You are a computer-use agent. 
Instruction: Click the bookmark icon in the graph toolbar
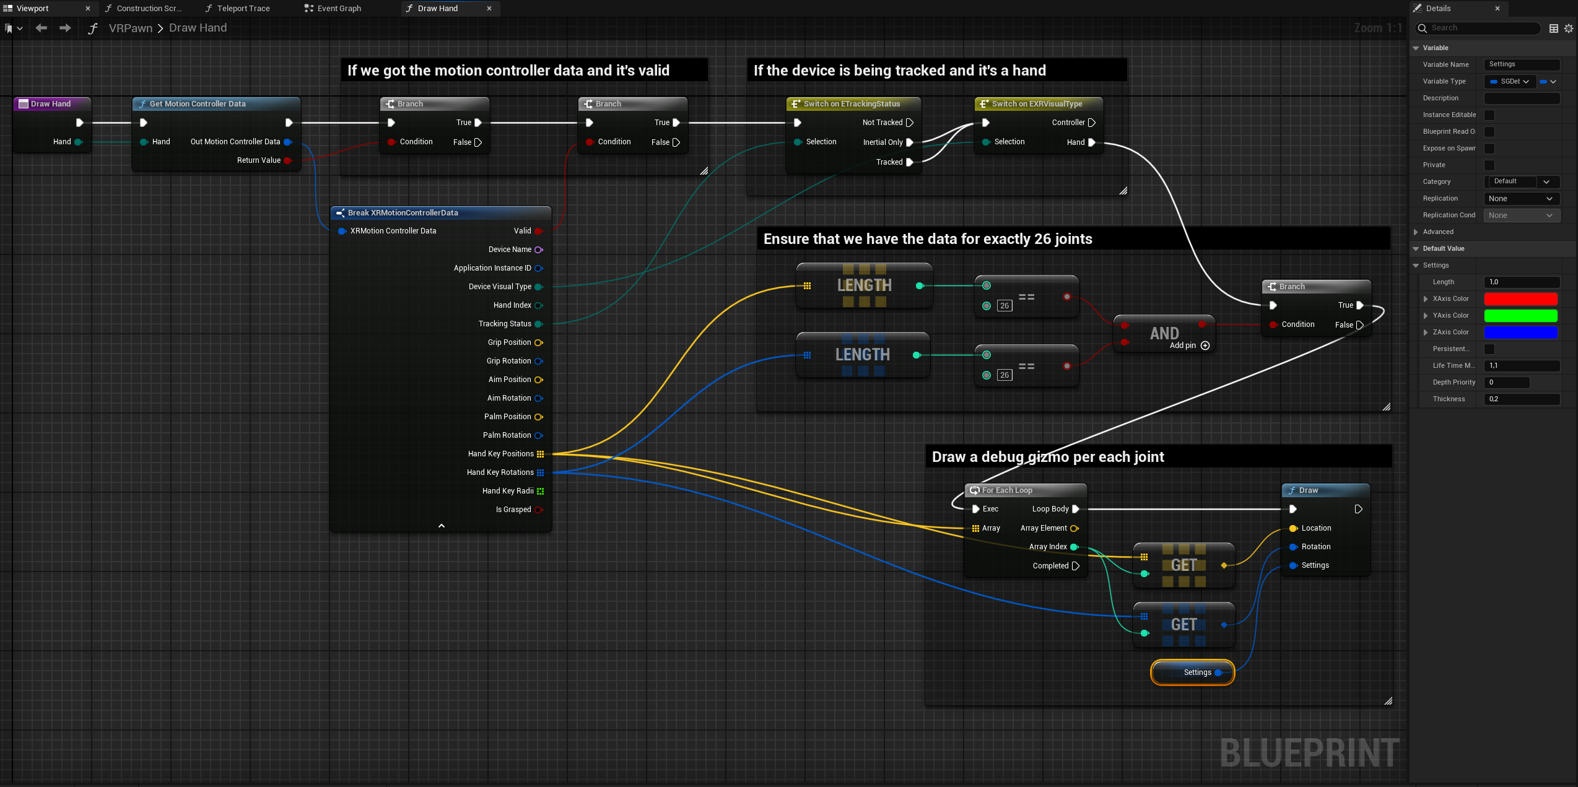pyautogui.click(x=9, y=28)
